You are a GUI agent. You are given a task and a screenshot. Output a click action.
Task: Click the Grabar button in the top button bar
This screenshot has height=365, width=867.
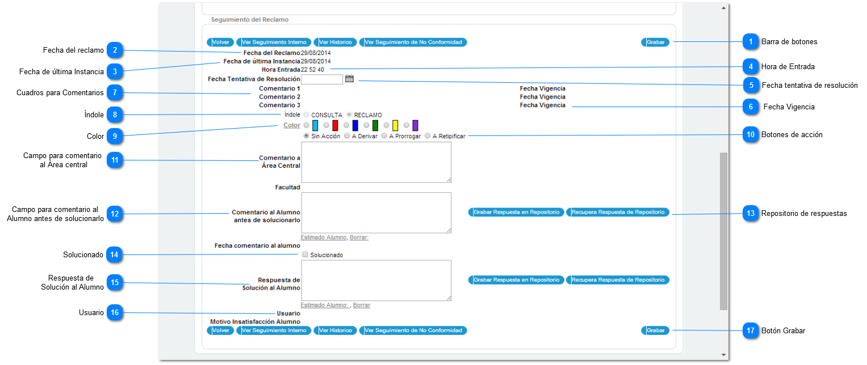[x=655, y=42]
